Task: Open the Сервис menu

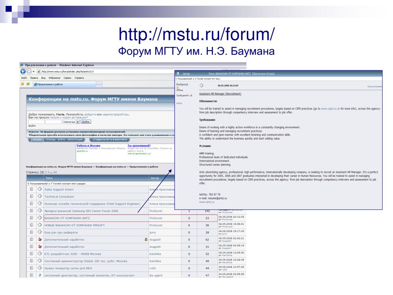Action: point(68,78)
